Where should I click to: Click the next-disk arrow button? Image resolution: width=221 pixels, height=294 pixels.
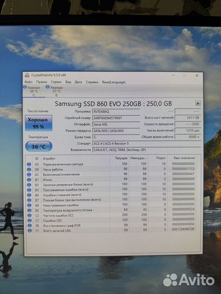click(x=198, y=103)
